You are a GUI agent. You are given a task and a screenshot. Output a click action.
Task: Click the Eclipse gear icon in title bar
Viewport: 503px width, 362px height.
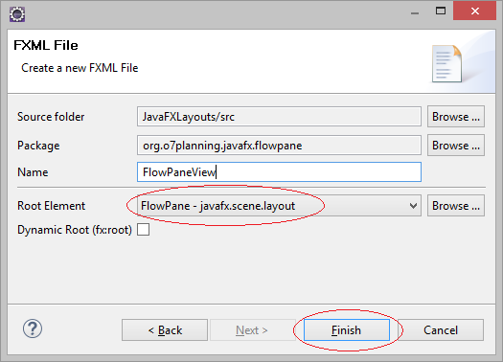(17, 14)
